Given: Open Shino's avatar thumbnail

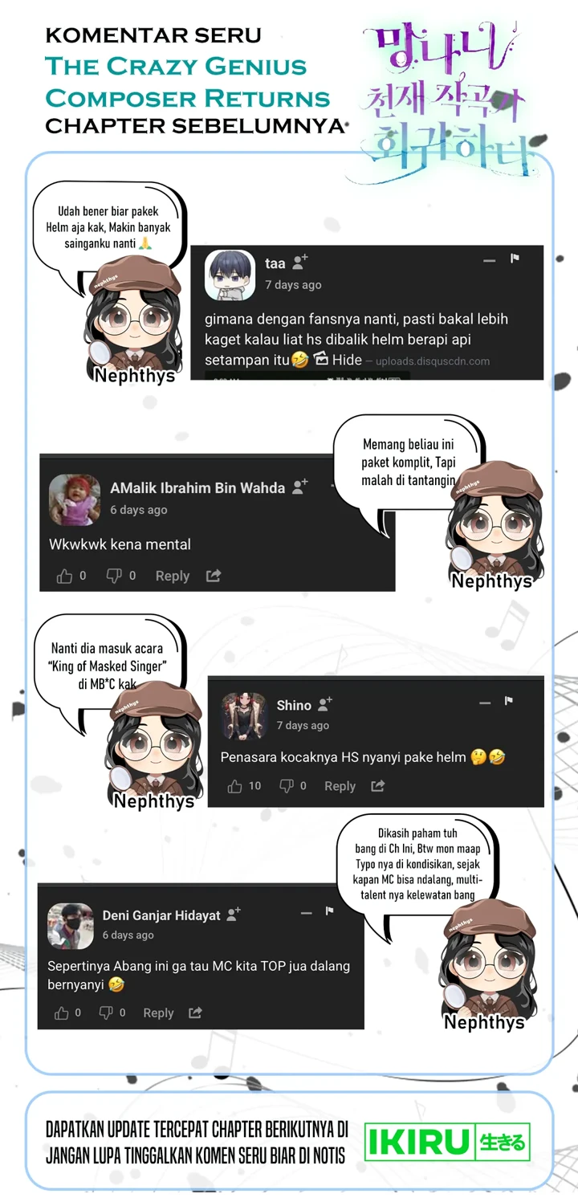Looking at the screenshot, I should click(244, 715).
